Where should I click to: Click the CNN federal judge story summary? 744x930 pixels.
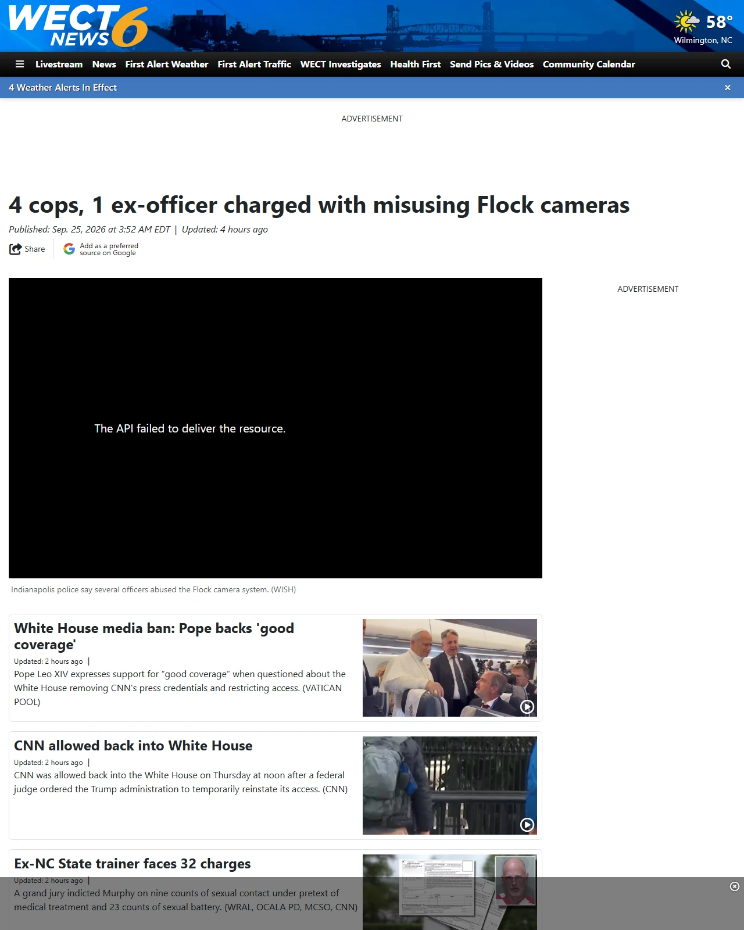coord(181,782)
